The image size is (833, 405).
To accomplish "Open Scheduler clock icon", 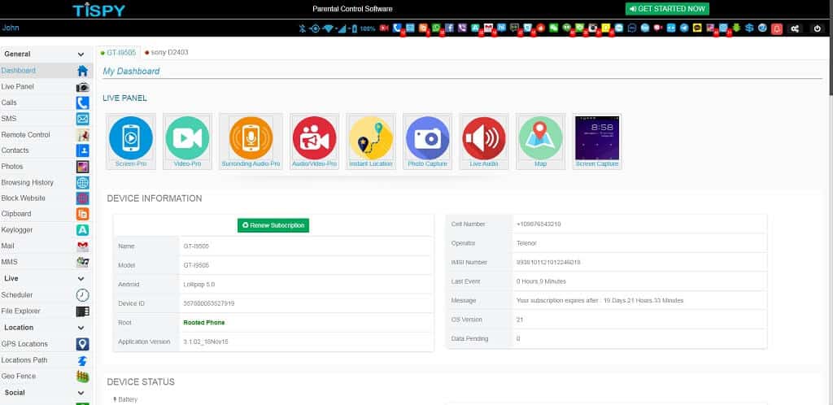I will pos(82,295).
